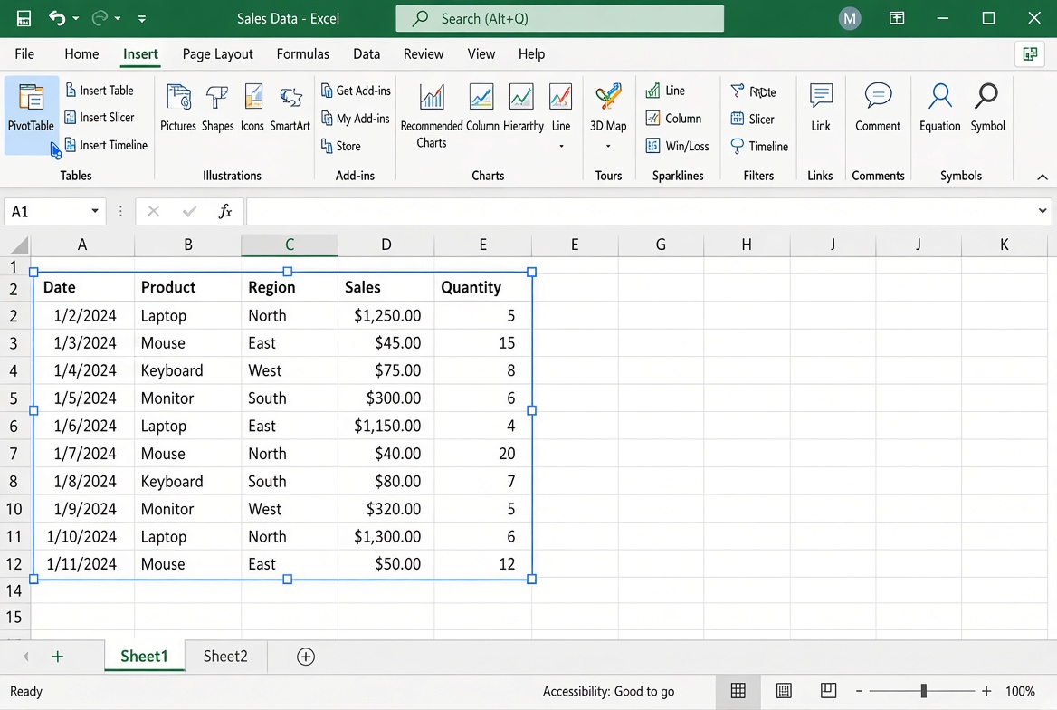
Task: Insert a Comment
Action: point(878,108)
